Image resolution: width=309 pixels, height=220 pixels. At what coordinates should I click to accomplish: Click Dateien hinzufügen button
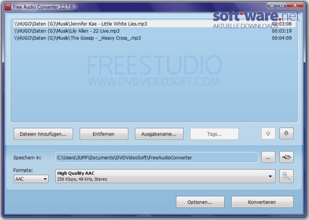pos(43,134)
